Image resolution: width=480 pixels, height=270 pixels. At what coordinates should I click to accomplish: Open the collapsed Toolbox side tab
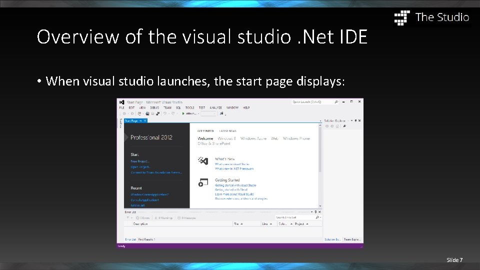pos(121,123)
